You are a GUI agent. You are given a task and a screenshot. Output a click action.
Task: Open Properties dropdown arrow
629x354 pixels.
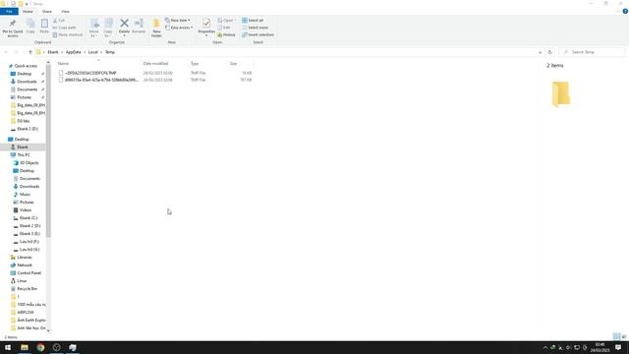point(206,35)
